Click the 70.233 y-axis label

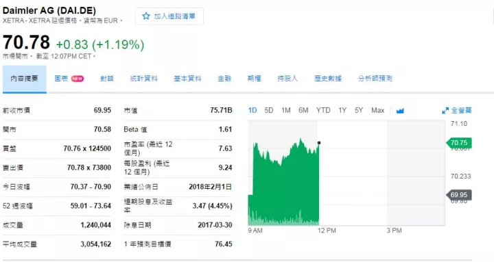click(460, 176)
